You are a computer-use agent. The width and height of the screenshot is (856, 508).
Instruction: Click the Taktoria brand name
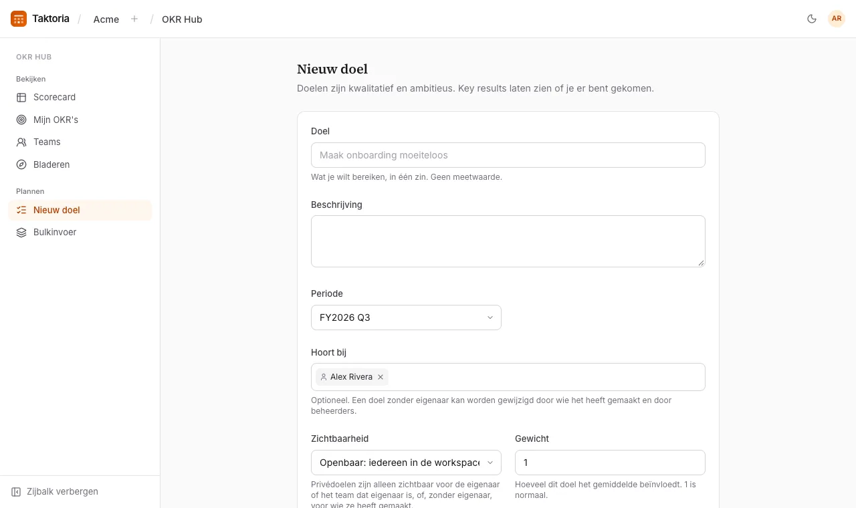(51, 19)
